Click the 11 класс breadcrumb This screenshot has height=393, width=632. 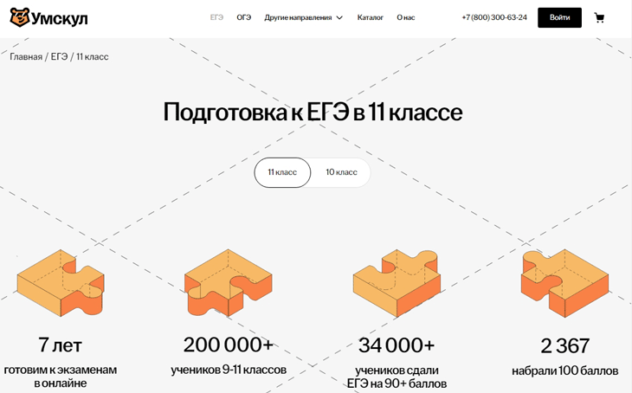click(93, 57)
